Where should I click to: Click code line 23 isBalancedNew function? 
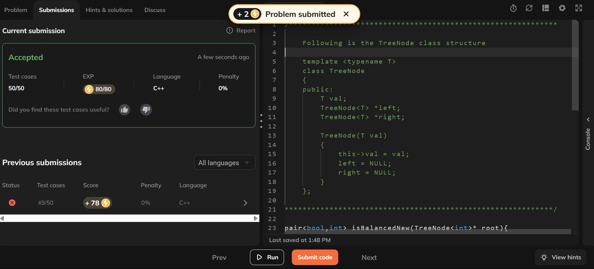click(396, 228)
